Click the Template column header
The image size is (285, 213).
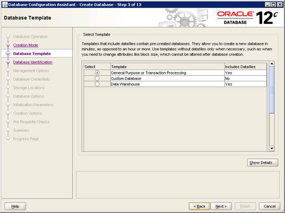167,67
